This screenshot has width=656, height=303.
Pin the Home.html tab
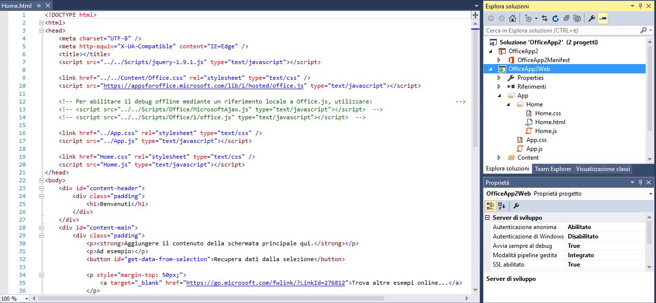tap(38, 6)
